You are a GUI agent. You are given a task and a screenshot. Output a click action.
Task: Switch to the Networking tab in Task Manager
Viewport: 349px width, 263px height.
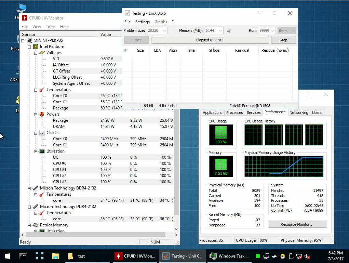[299, 113]
